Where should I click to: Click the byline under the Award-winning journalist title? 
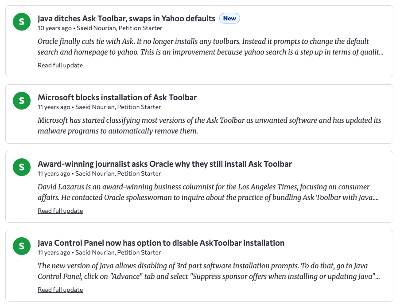click(x=99, y=174)
